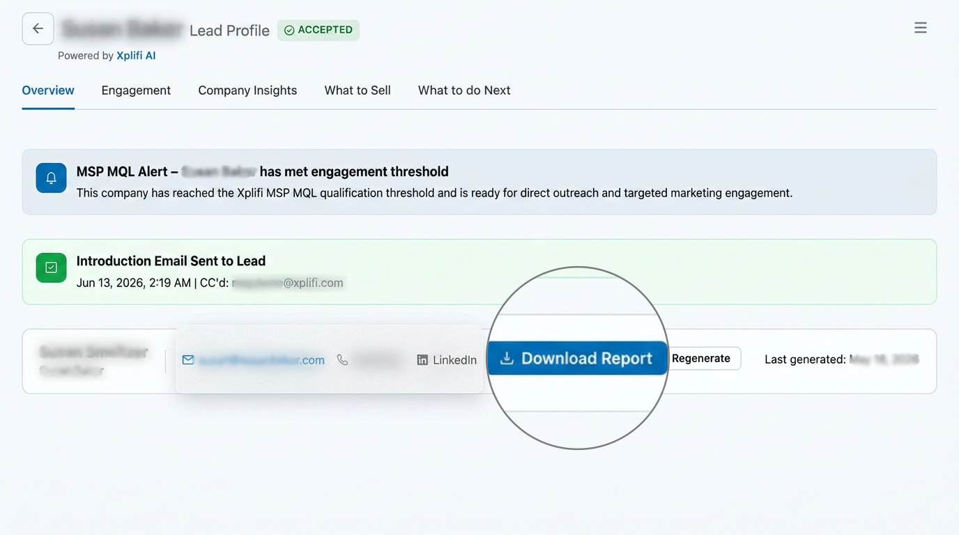The height and width of the screenshot is (535, 959).
Task: Click the LinkedIn logo icon
Action: pos(422,360)
